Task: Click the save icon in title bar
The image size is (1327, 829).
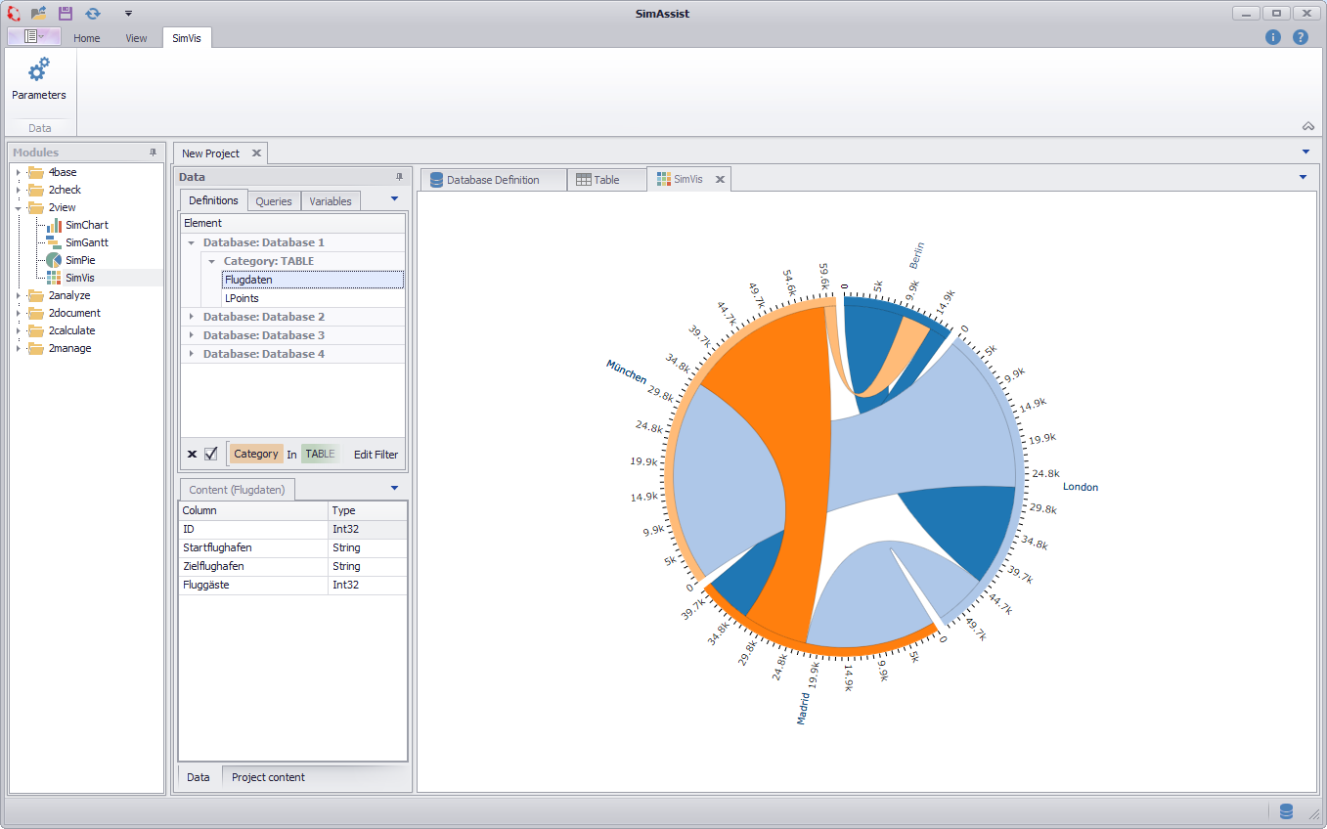Action: pyautogui.click(x=66, y=13)
